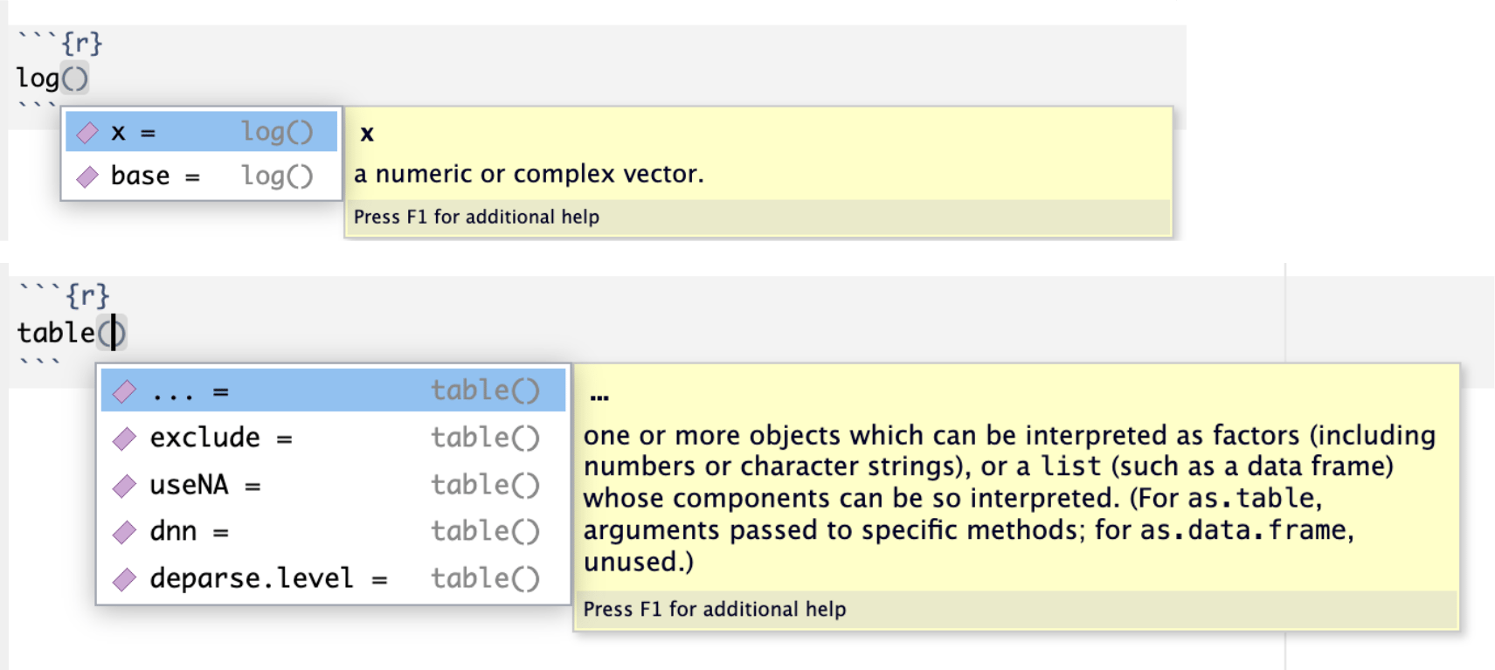
Task: Click the diamond icon beside x =
Action: 87,133
